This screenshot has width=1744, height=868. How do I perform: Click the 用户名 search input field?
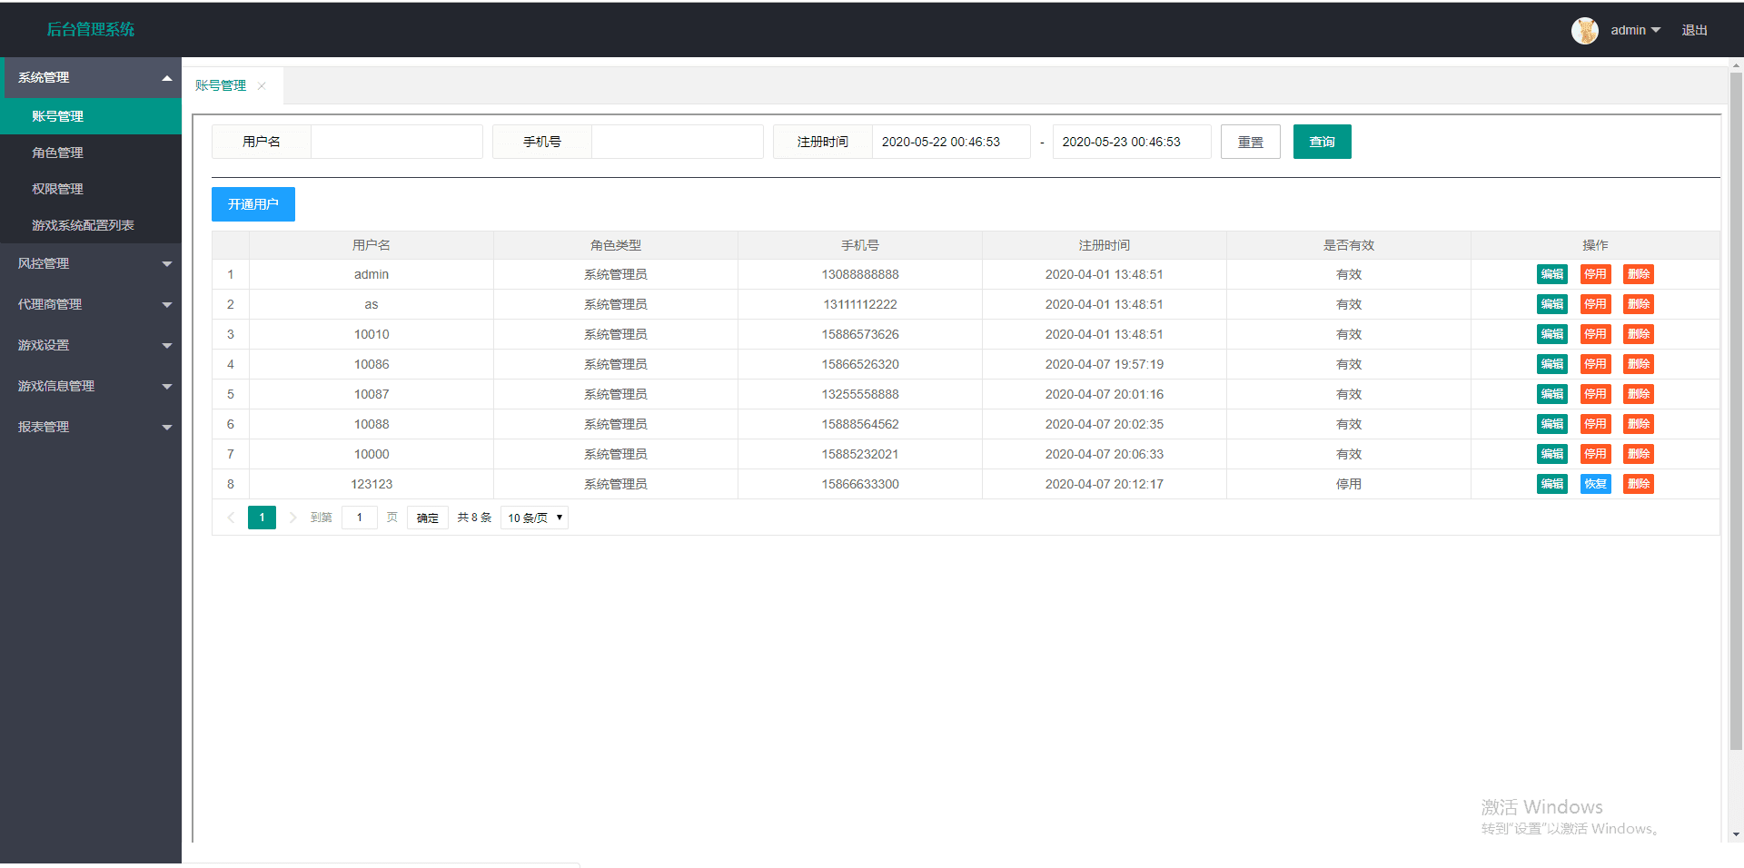tap(396, 142)
